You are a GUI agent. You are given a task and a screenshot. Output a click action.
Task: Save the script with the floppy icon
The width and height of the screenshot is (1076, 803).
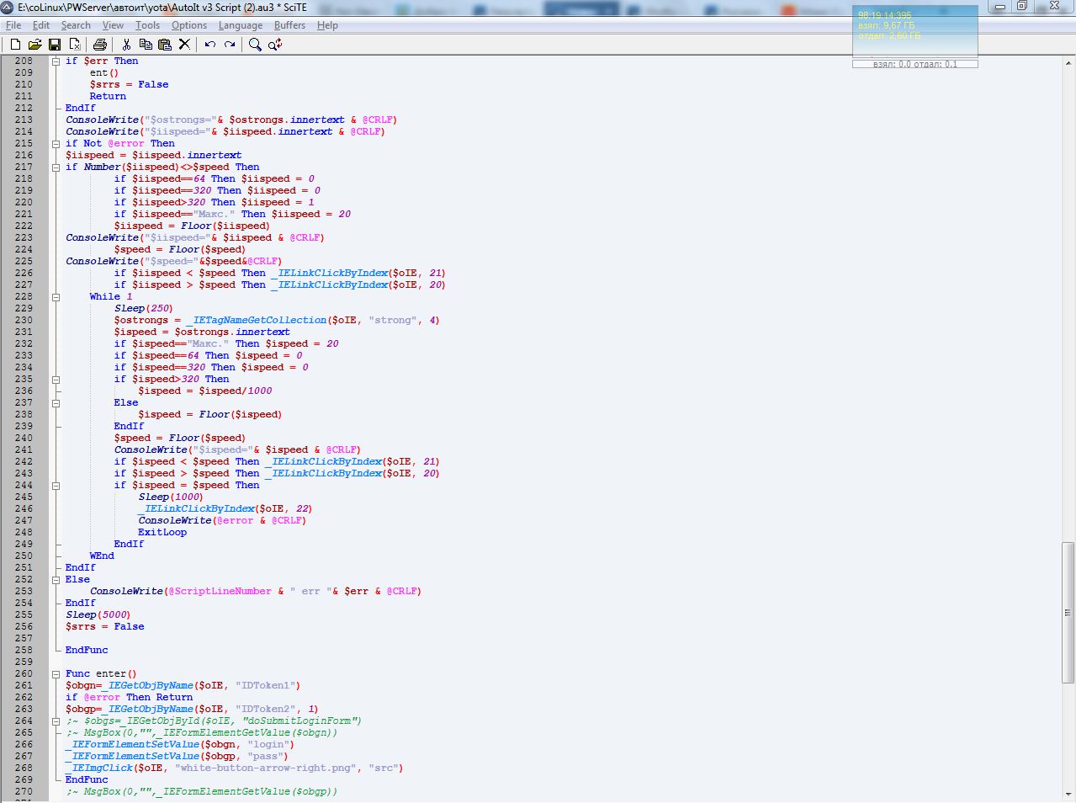click(55, 45)
